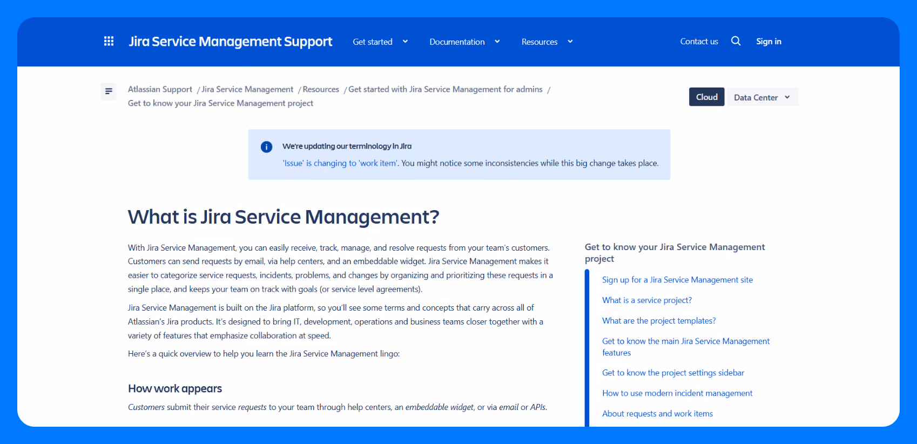Go to Resources breadcrumb link
The height and width of the screenshot is (444, 917).
point(321,89)
